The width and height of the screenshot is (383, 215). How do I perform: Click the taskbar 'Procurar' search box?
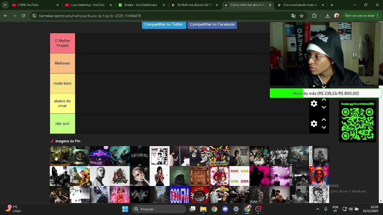coord(159,209)
